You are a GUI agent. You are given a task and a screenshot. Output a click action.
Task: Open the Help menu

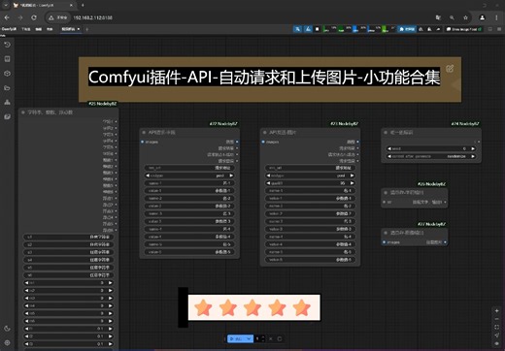tap(50, 29)
